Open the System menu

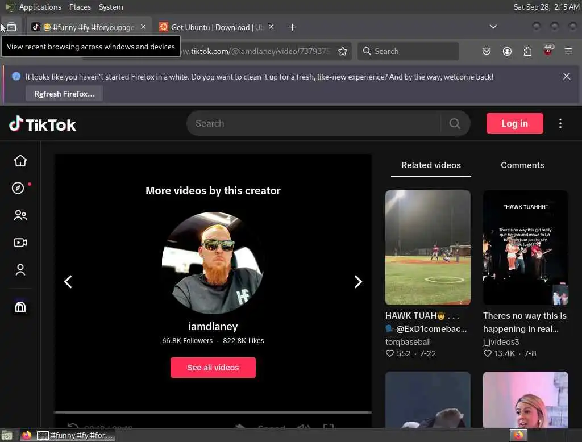coord(111,7)
